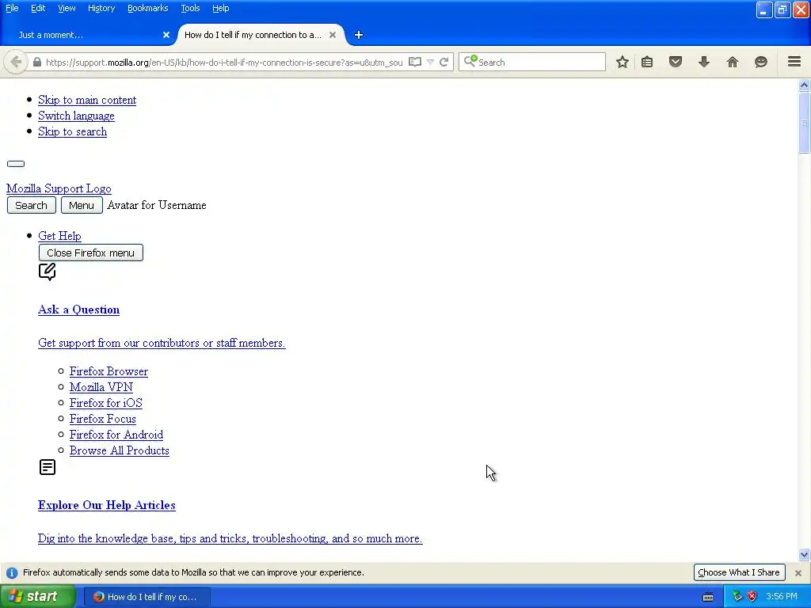Image resolution: width=811 pixels, height=608 pixels.
Task: Click the red security shield tray icon
Action: click(x=752, y=597)
